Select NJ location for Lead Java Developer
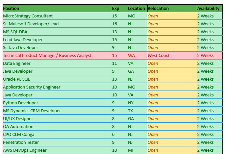 coord(138,39)
